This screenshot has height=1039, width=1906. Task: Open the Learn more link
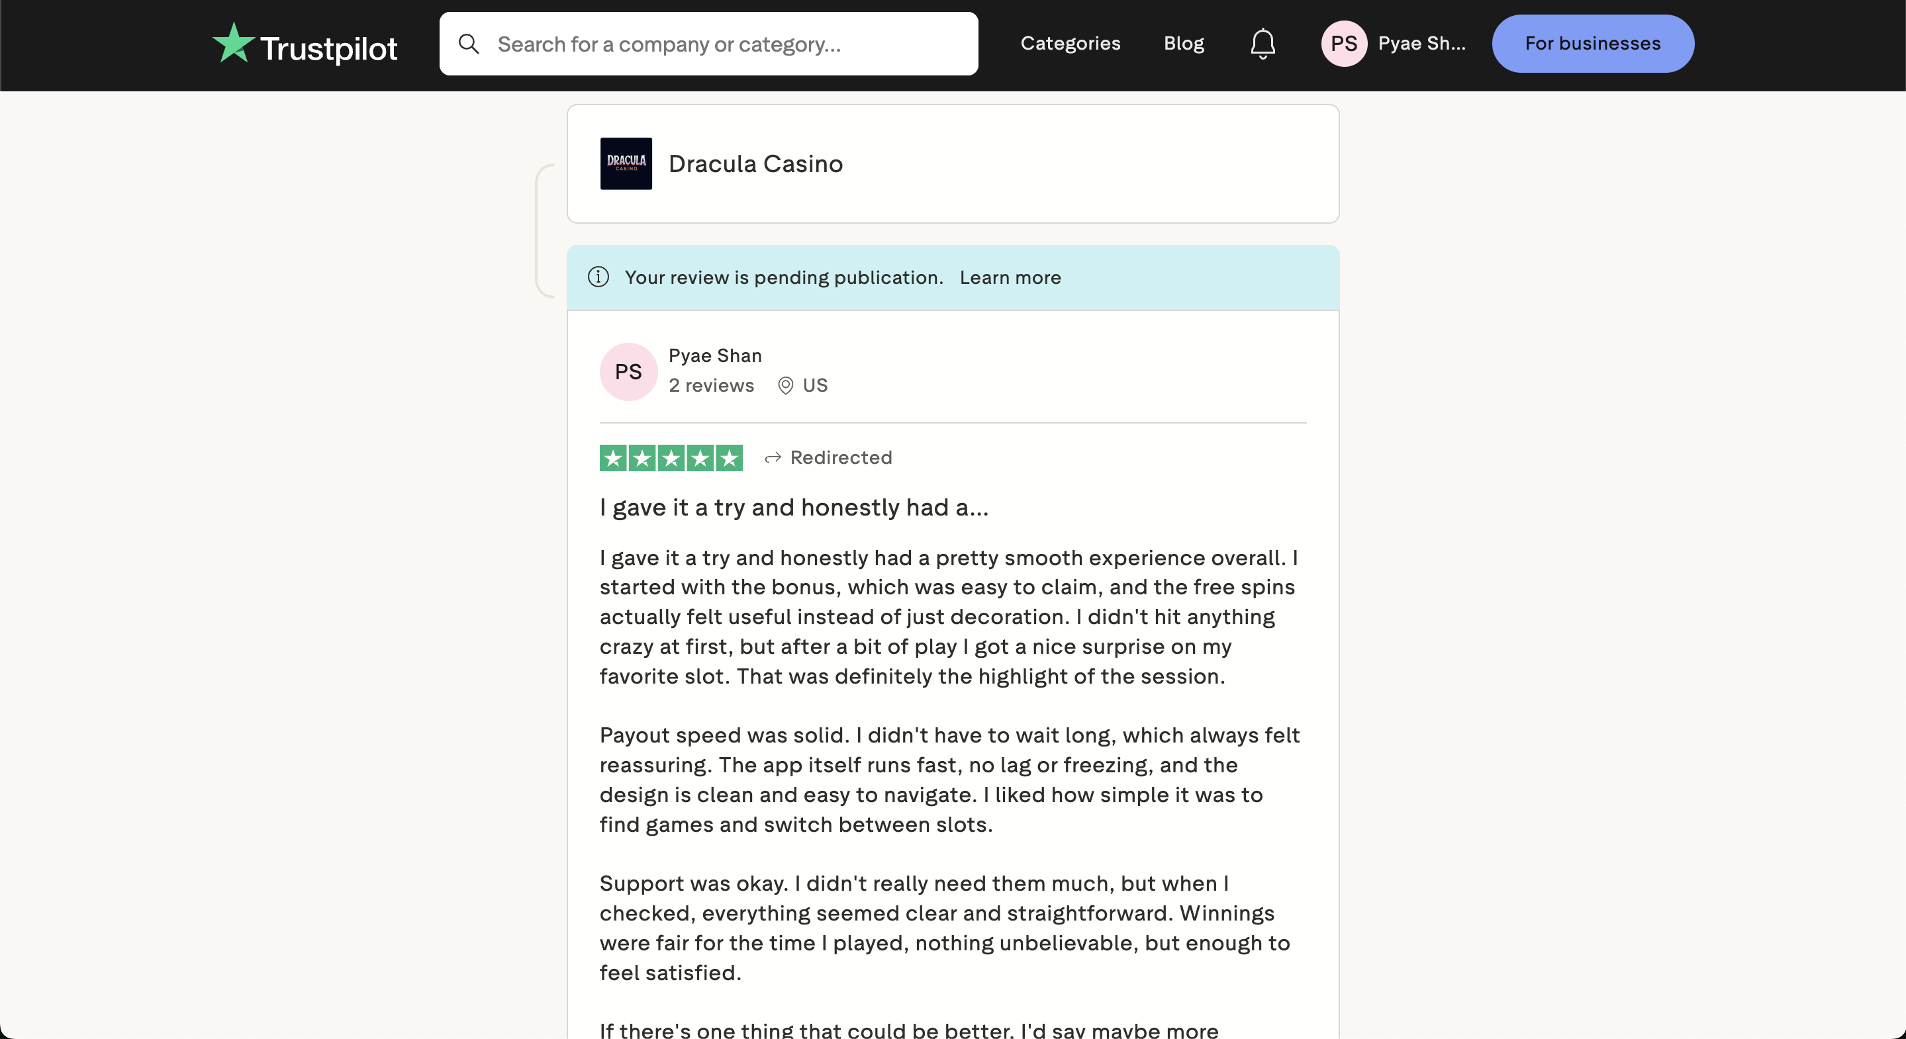click(x=1010, y=277)
